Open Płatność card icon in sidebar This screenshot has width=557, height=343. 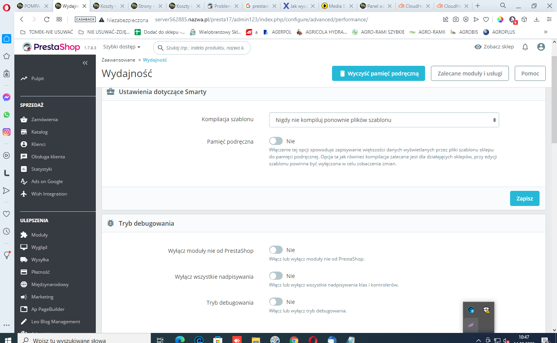(24, 272)
